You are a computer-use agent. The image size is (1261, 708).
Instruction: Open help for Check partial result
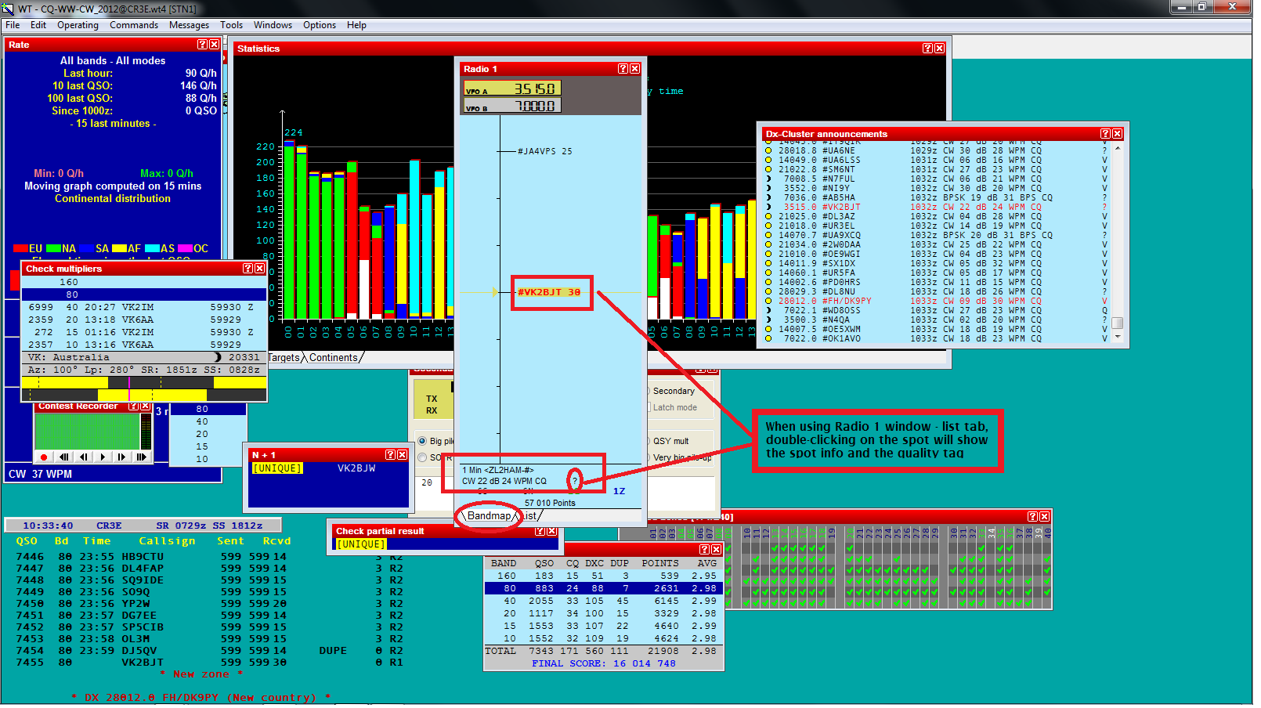pyautogui.click(x=540, y=531)
